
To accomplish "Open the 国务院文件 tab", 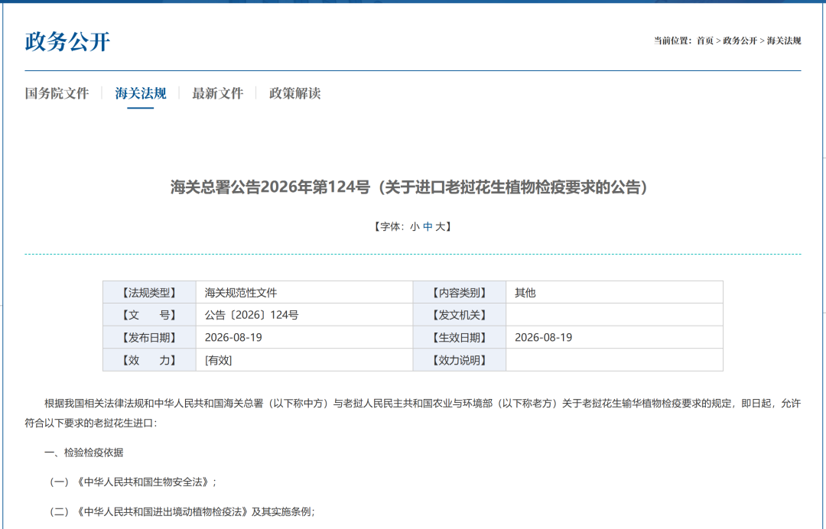I will (x=57, y=93).
